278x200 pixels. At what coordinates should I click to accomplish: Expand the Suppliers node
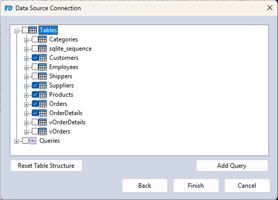(26, 86)
